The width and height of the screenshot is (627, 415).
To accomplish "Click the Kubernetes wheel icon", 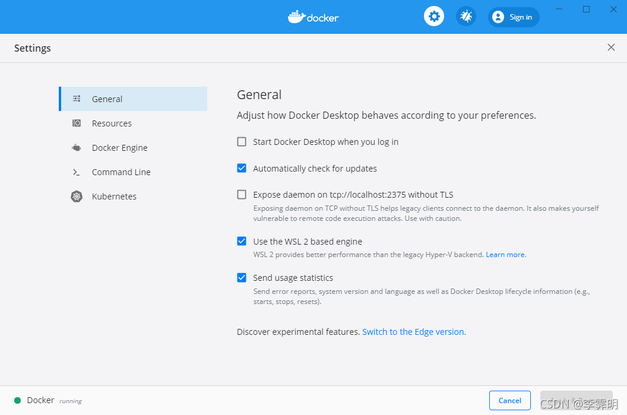I will point(77,197).
